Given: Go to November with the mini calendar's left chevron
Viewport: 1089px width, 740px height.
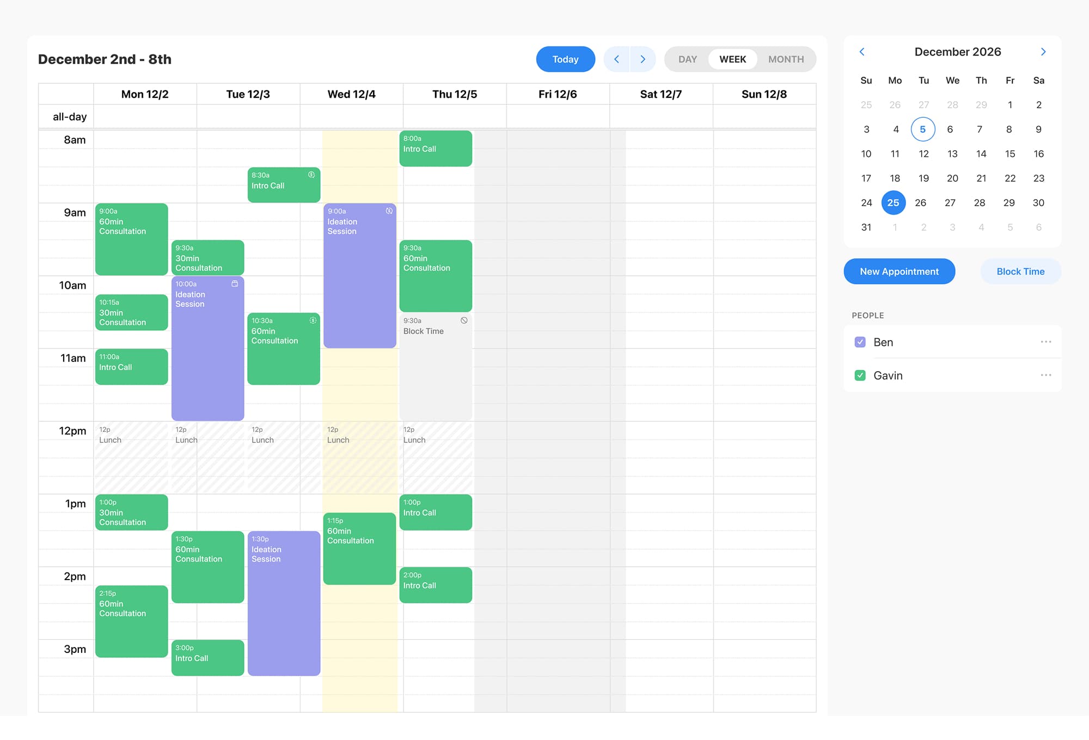Looking at the screenshot, I should coord(862,52).
